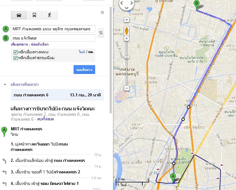Click green marker B beside destination field
The height and width of the screenshot is (190, 236).
(6, 38)
